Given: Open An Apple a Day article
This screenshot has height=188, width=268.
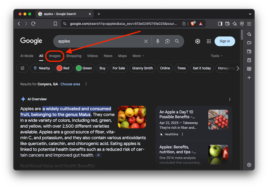Looking at the screenshot, I should pos(177,114).
